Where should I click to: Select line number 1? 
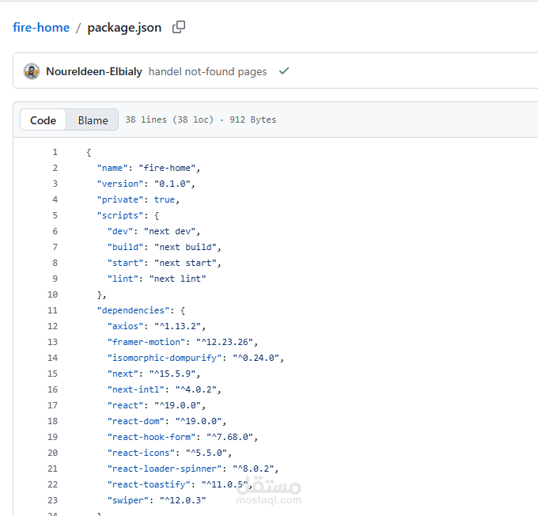pyautogui.click(x=55, y=152)
